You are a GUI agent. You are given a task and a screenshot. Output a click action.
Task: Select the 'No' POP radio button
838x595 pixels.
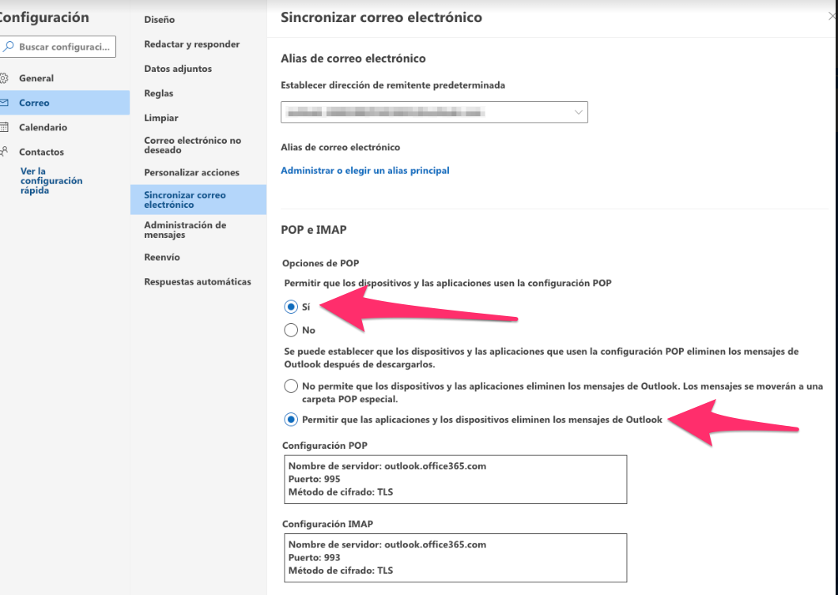click(291, 330)
